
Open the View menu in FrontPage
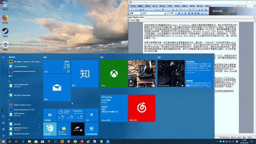(148, 6)
